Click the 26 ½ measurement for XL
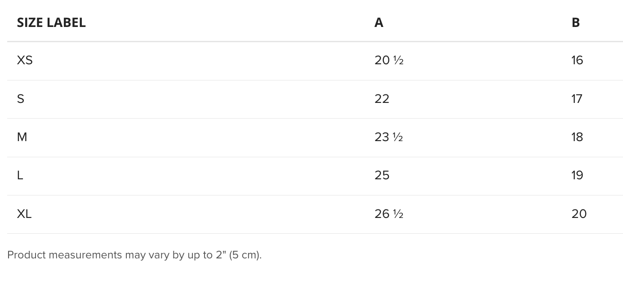 [x=389, y=214]
